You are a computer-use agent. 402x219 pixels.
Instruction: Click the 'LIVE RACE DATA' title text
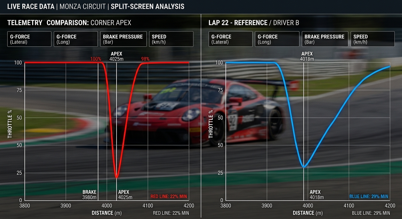click(31, 7)
